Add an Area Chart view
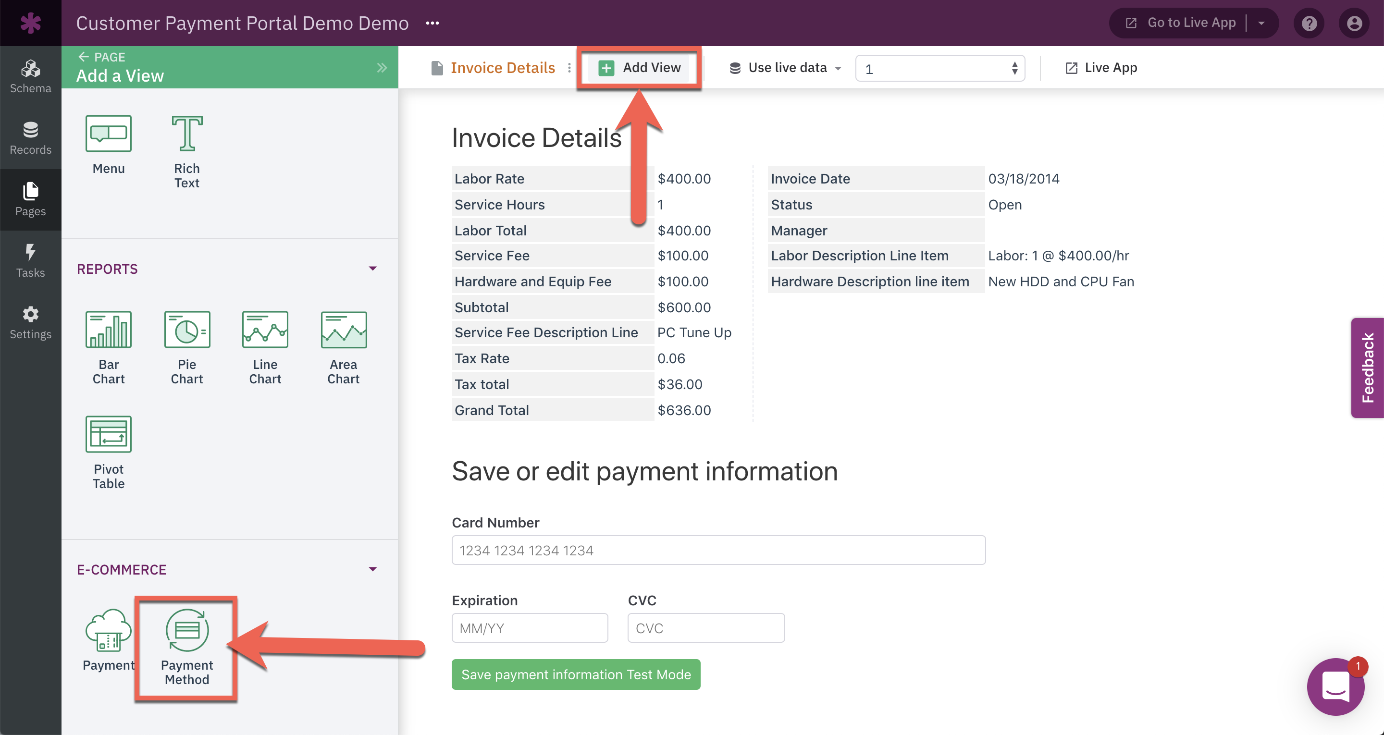The image size is (1384, 735). coord(343,331)
